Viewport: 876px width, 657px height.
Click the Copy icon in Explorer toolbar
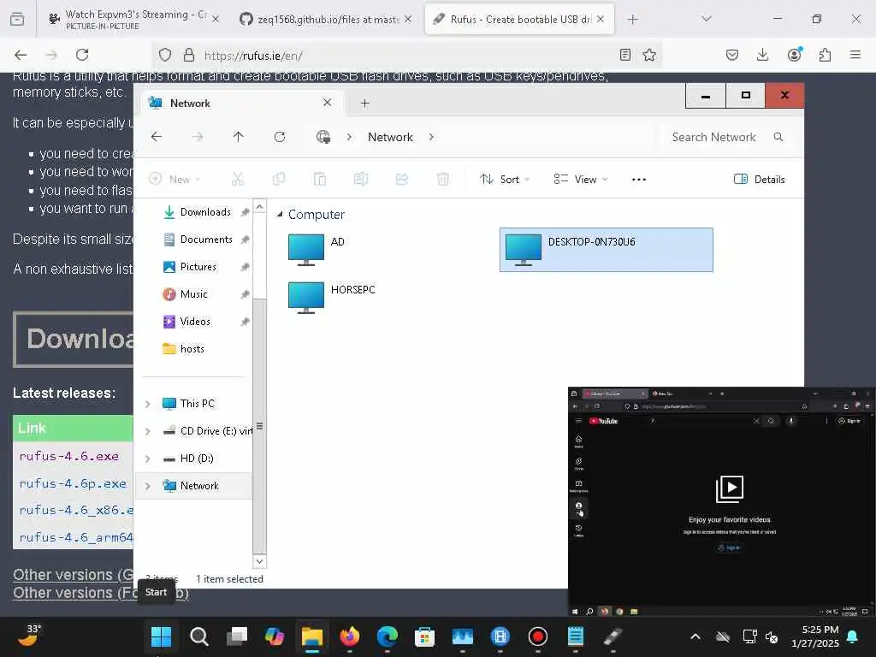click(x=279, y=179)
